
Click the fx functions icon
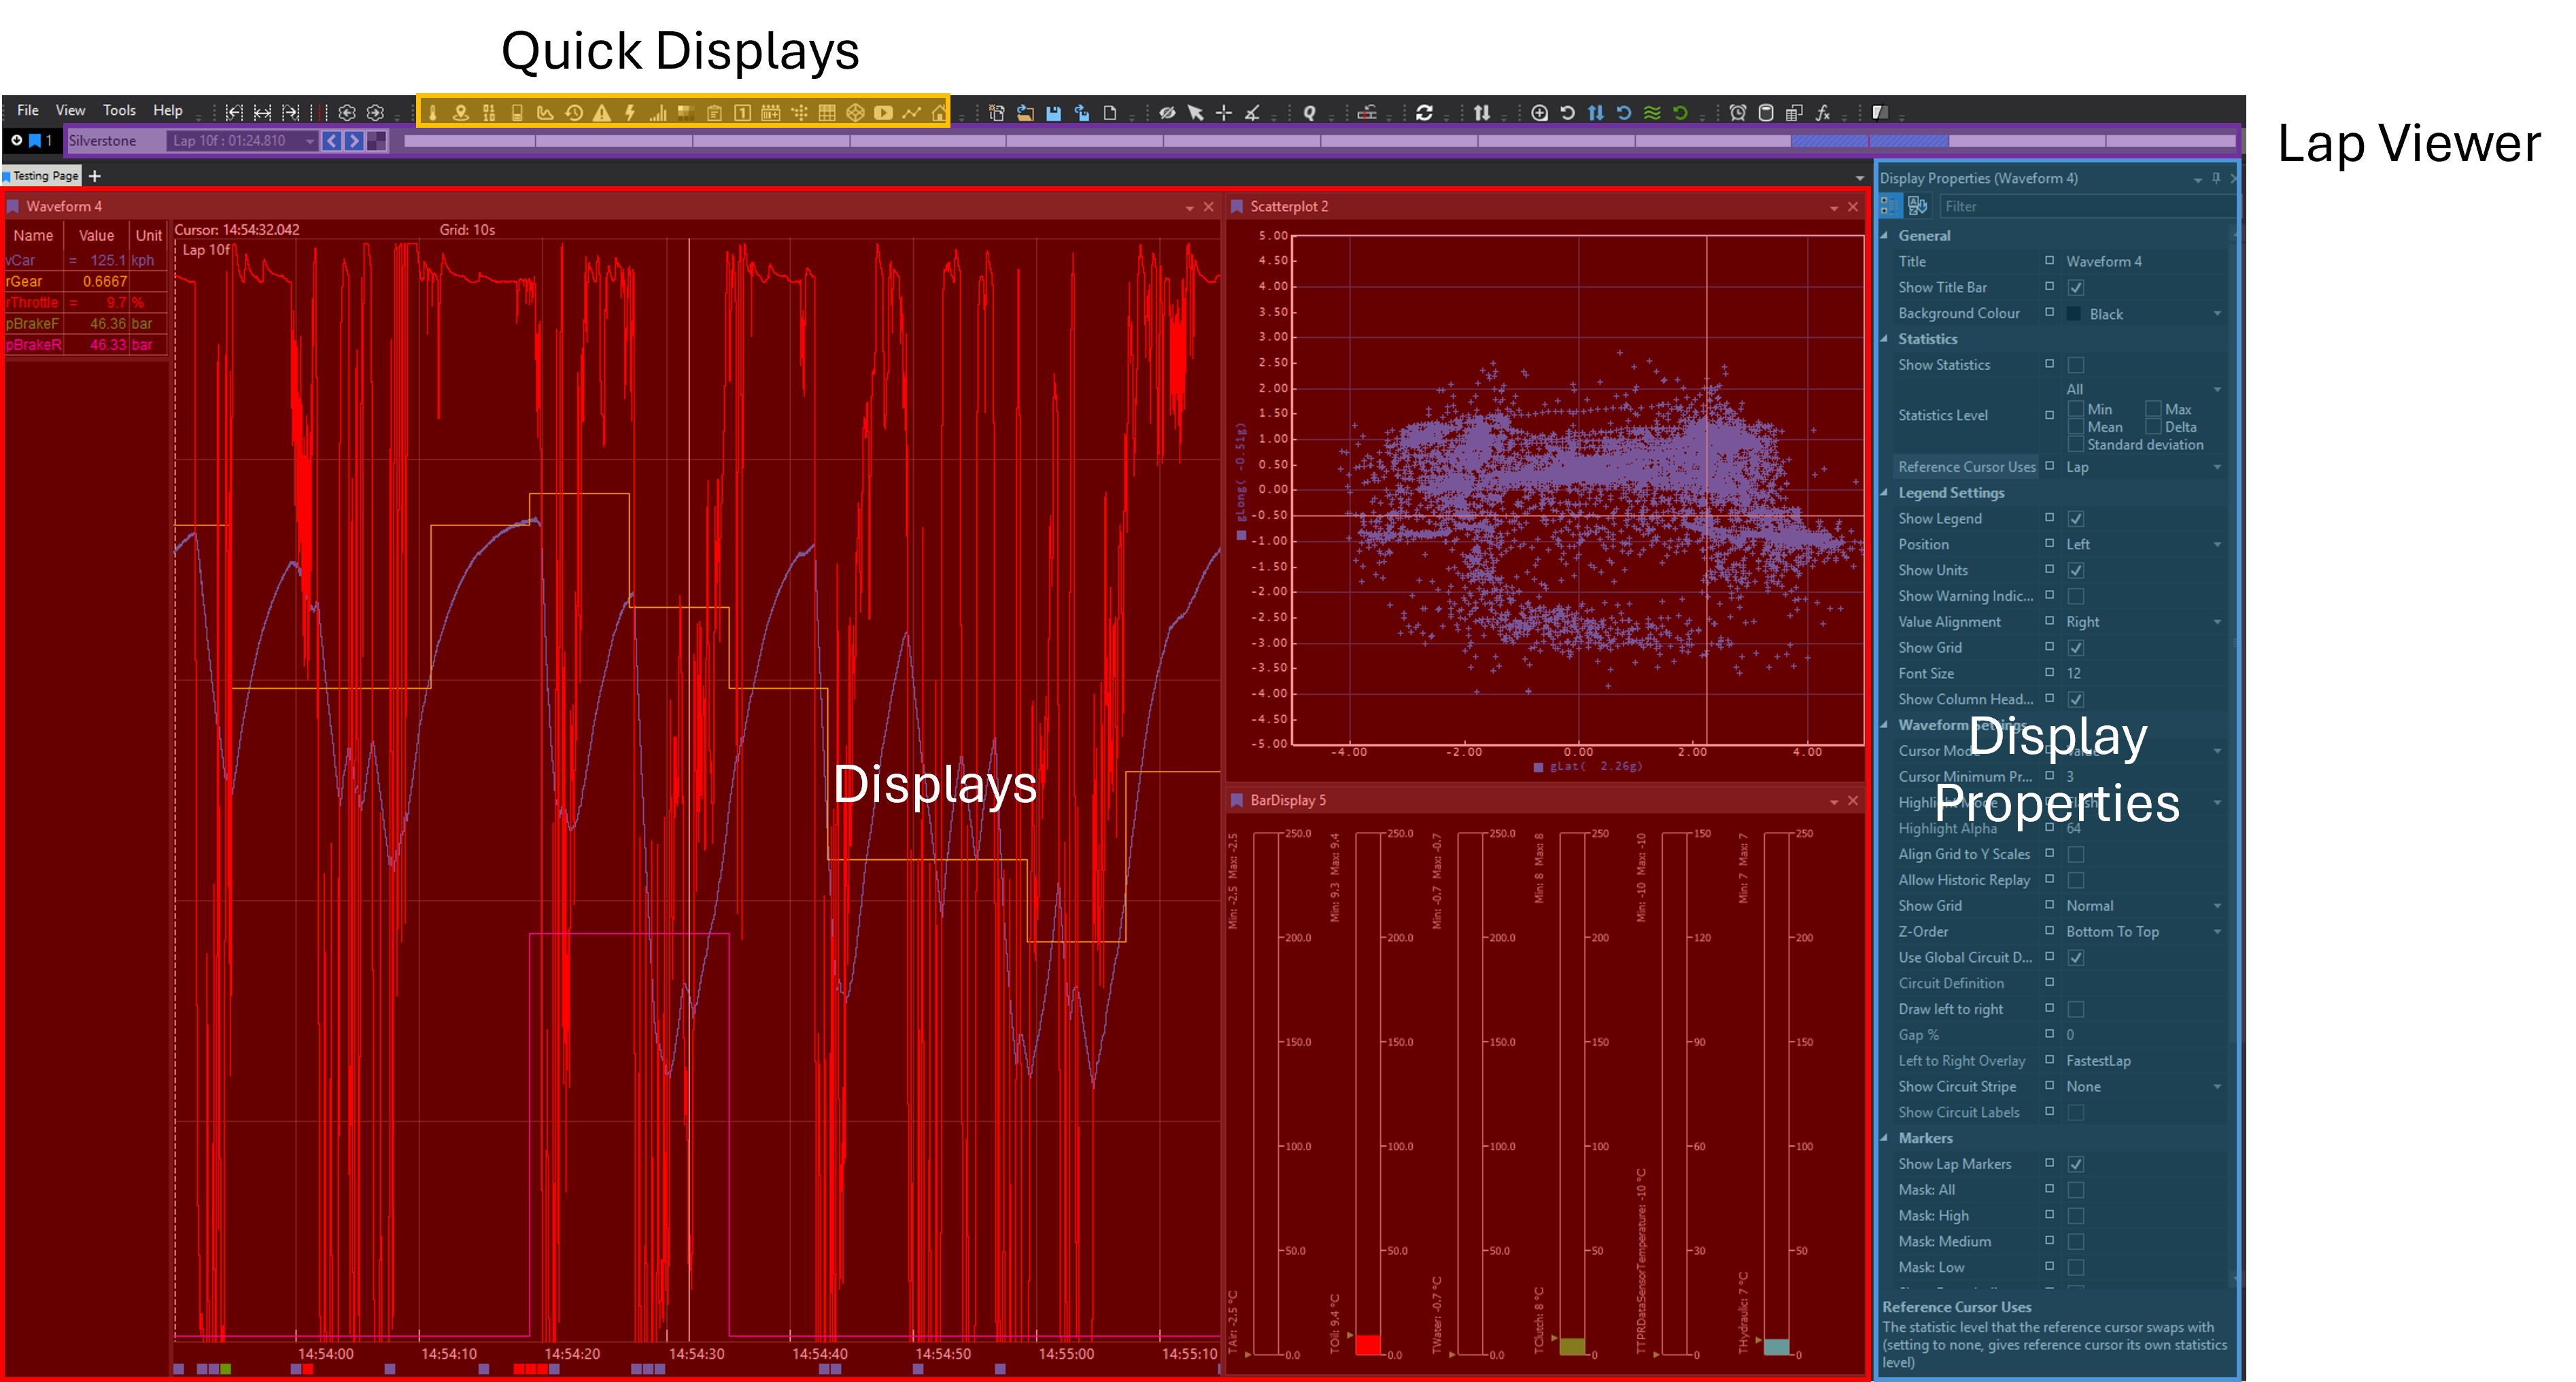coord(1822,113)
